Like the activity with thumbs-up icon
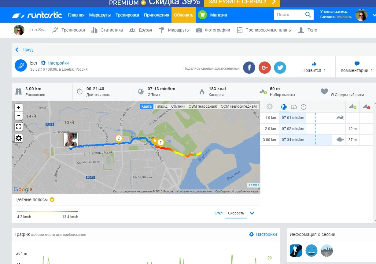The height and width of the screenshot is (264, 376). click(x=314, y=64)
